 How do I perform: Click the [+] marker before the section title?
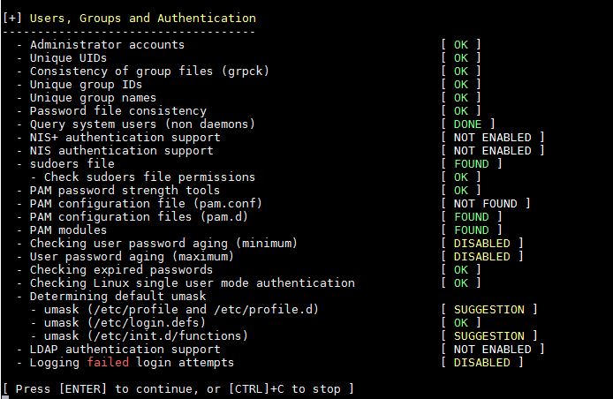coord(13,18)
